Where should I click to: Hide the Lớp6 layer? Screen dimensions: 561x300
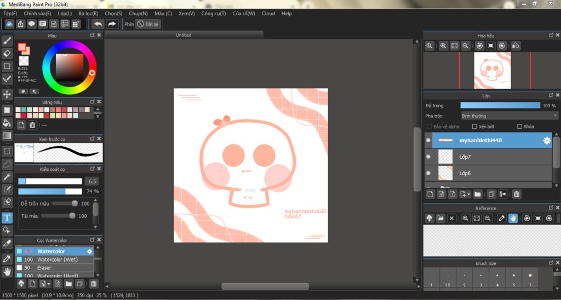pos(428,173)
